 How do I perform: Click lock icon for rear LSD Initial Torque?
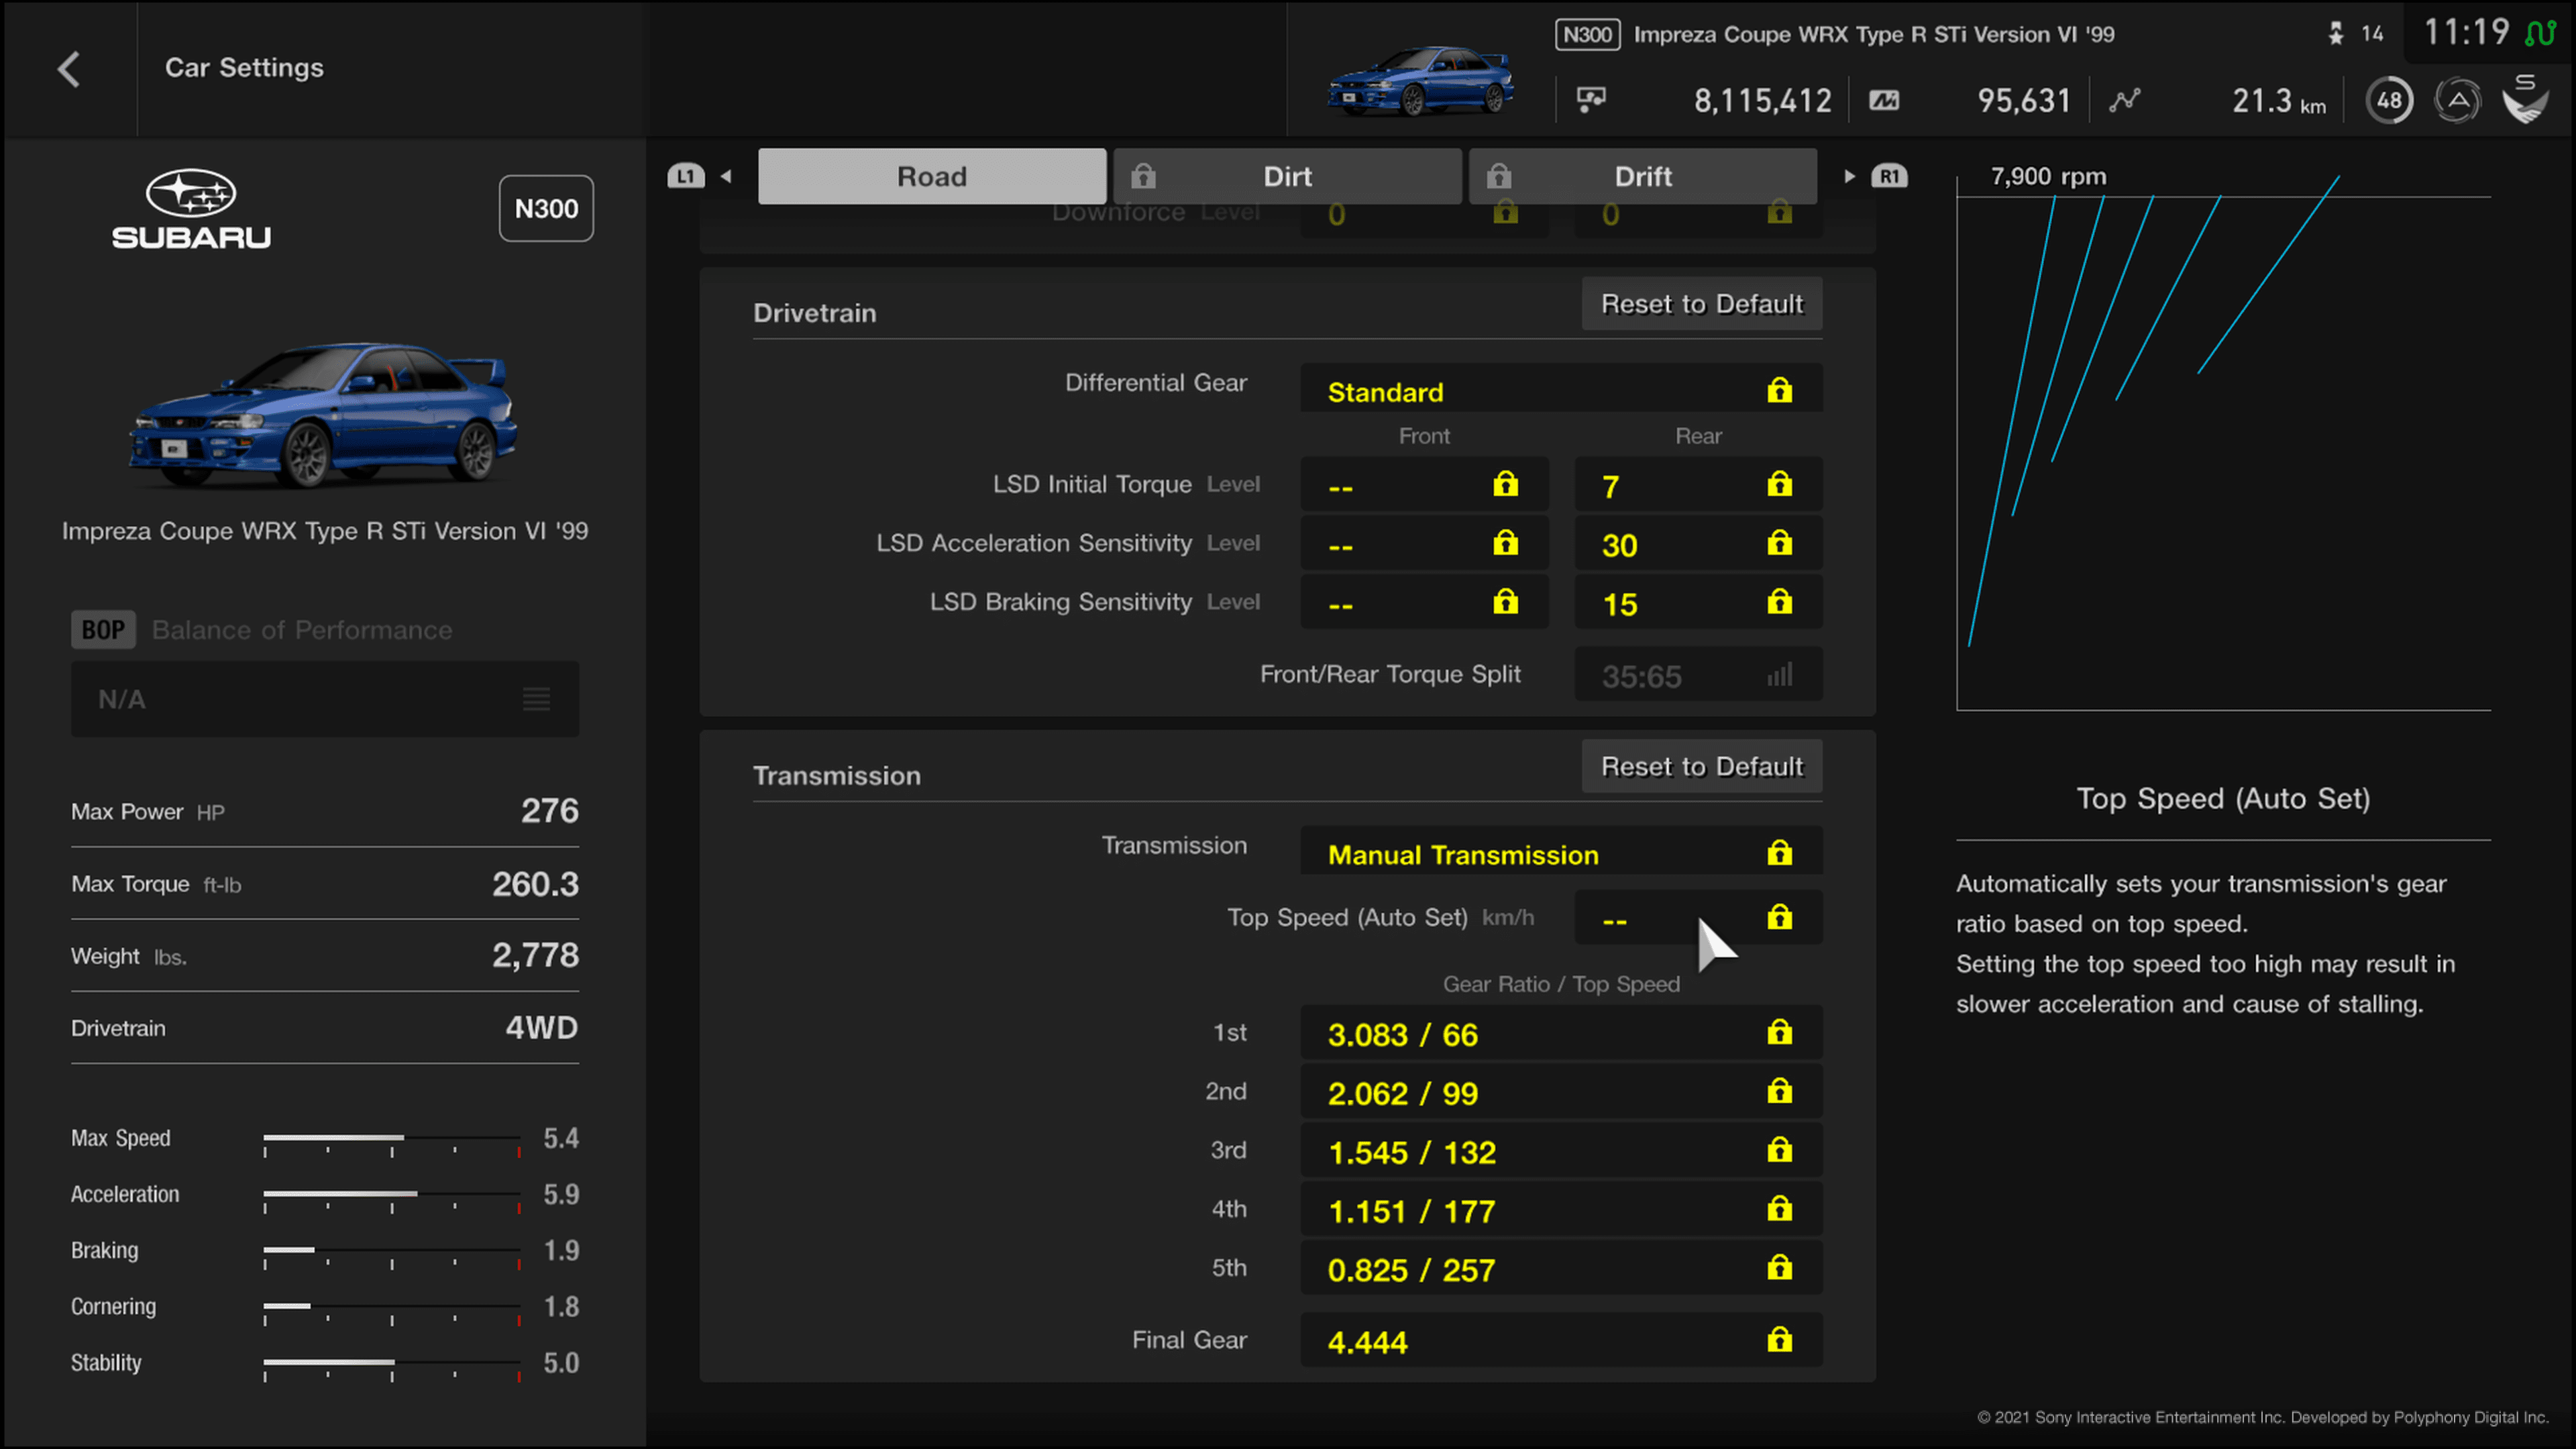click(x=1779, y=484)
